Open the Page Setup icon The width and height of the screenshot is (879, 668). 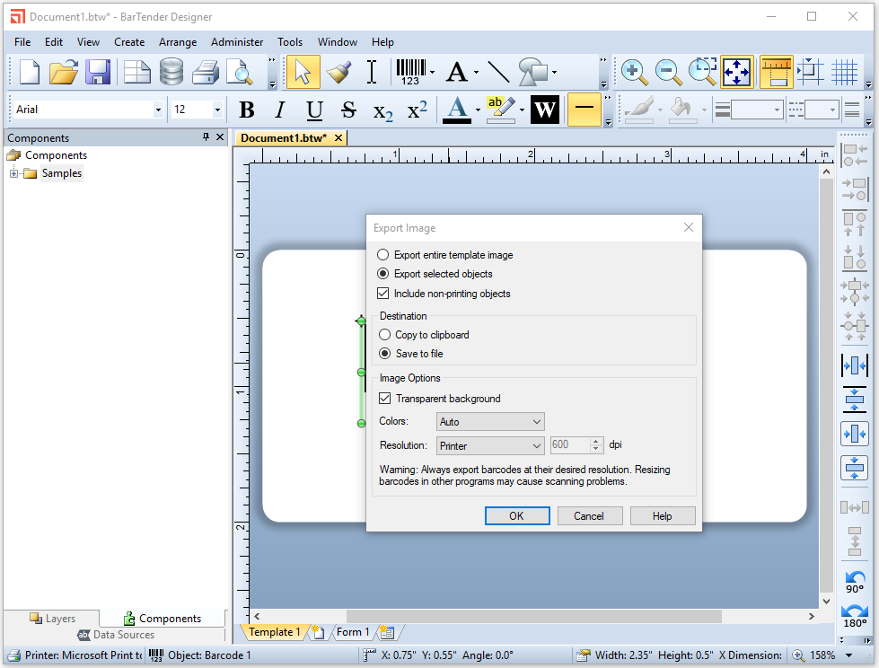pyautogui.click(x=137, y=72)
